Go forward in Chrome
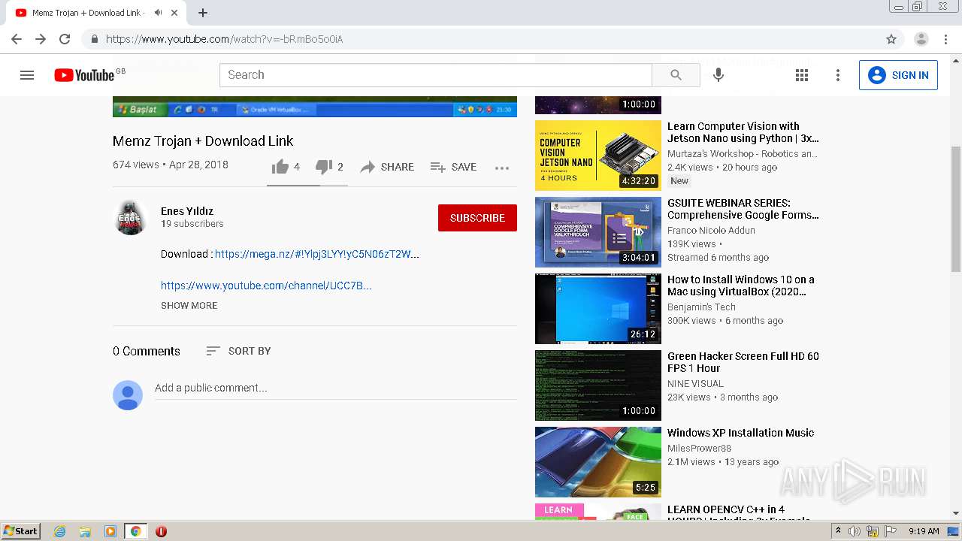The width and height of the screenshot is (962, 541). [41, 39]
